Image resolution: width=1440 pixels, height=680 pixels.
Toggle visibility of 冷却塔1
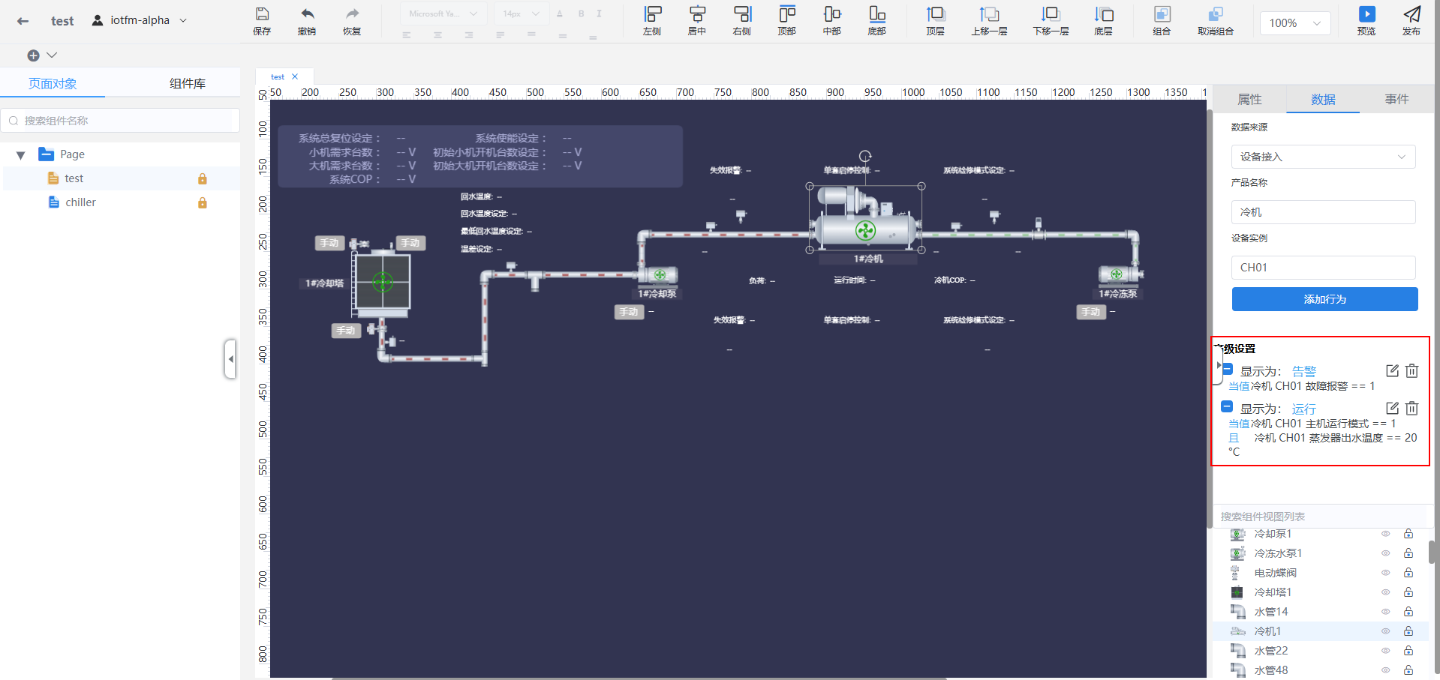click(x=1386, y=592)
